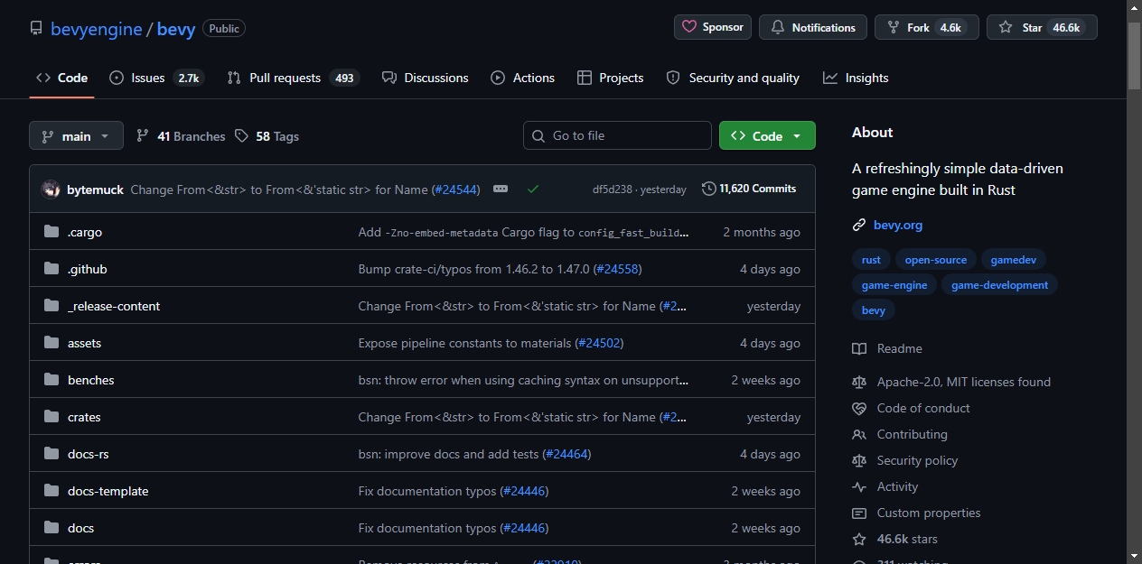Open the .github directory

point(88,269)
